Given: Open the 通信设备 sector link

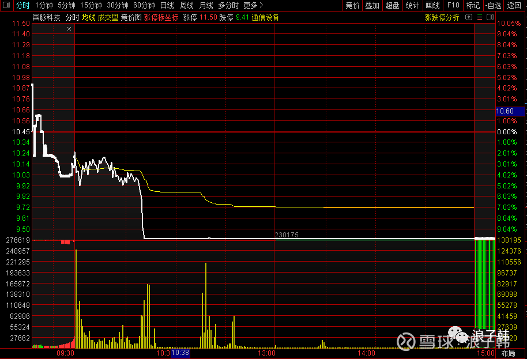Looking at the screenshot, I should 265,17.
